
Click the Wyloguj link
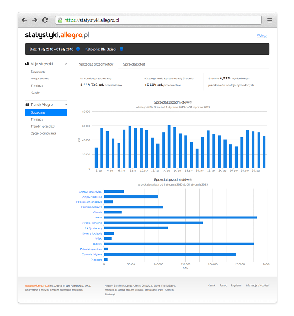(262, 36)
